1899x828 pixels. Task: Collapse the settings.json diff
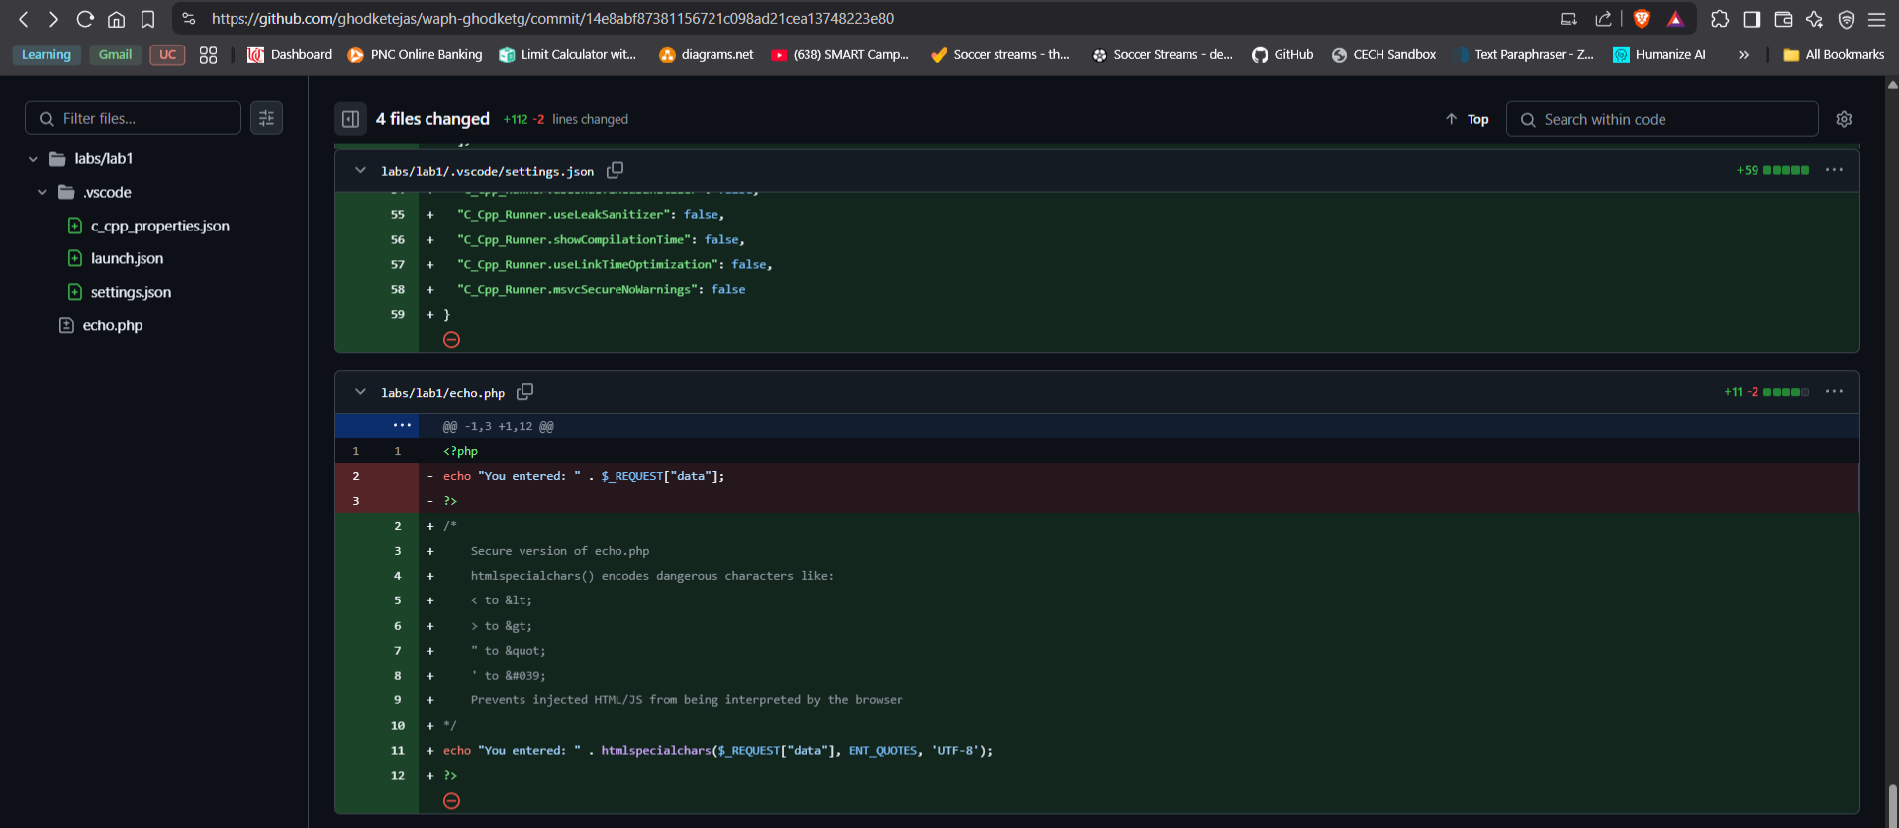coord(360,171)
